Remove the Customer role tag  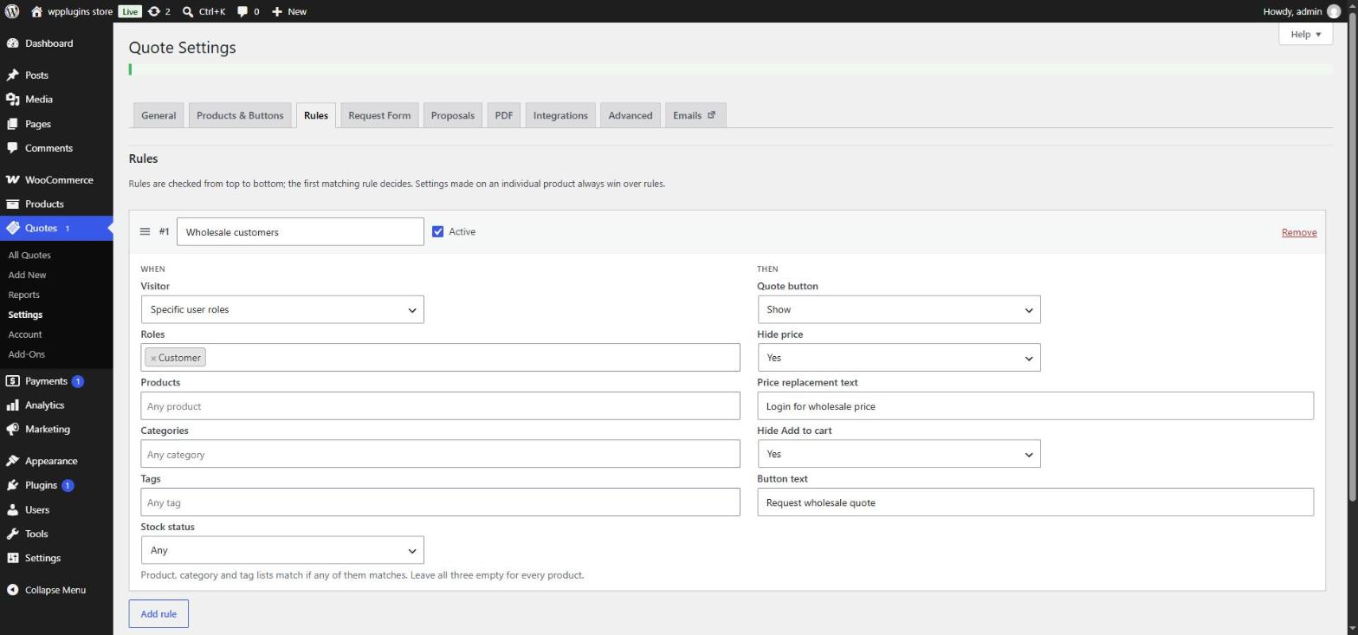pos(153,358)
